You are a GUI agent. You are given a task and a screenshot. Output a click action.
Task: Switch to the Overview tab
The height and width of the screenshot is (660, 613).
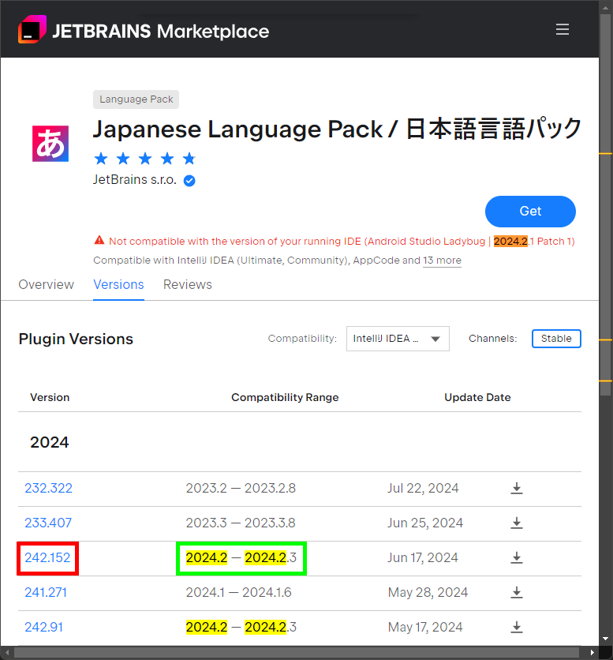[47, 284]
